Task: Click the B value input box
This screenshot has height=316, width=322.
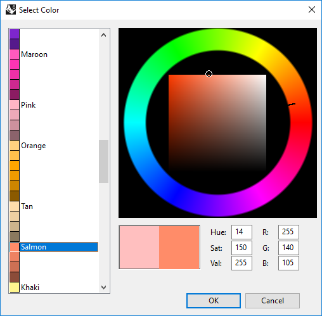Action: point(288,263)
